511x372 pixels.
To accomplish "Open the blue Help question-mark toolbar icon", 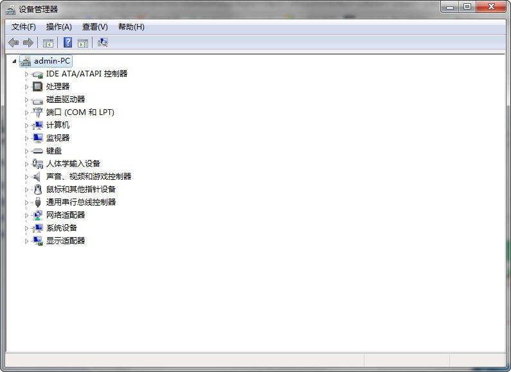I will coord(67,42).
